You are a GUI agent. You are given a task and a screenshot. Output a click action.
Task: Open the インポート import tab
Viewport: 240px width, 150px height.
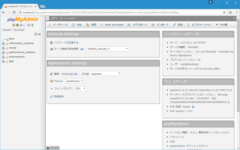(160, 25)
